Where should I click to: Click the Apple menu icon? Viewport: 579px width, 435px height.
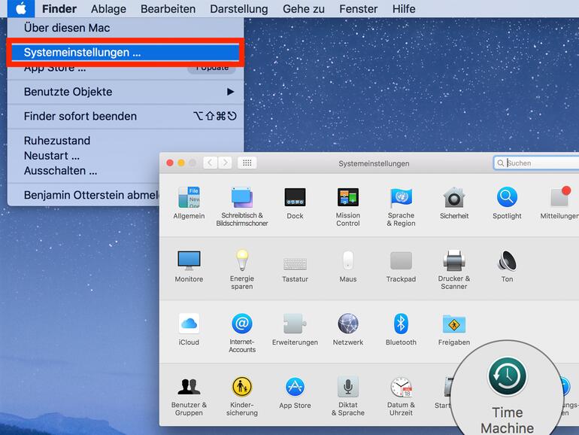[21, 8]
